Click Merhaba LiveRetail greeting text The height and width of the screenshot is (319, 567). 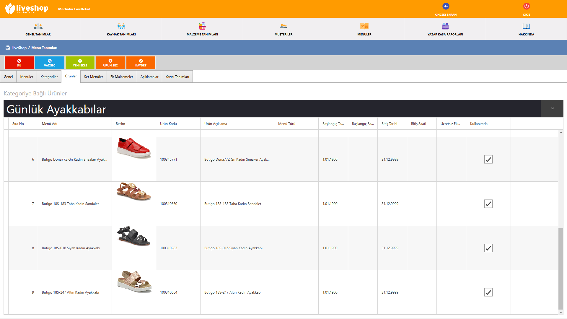coord(74,9)
